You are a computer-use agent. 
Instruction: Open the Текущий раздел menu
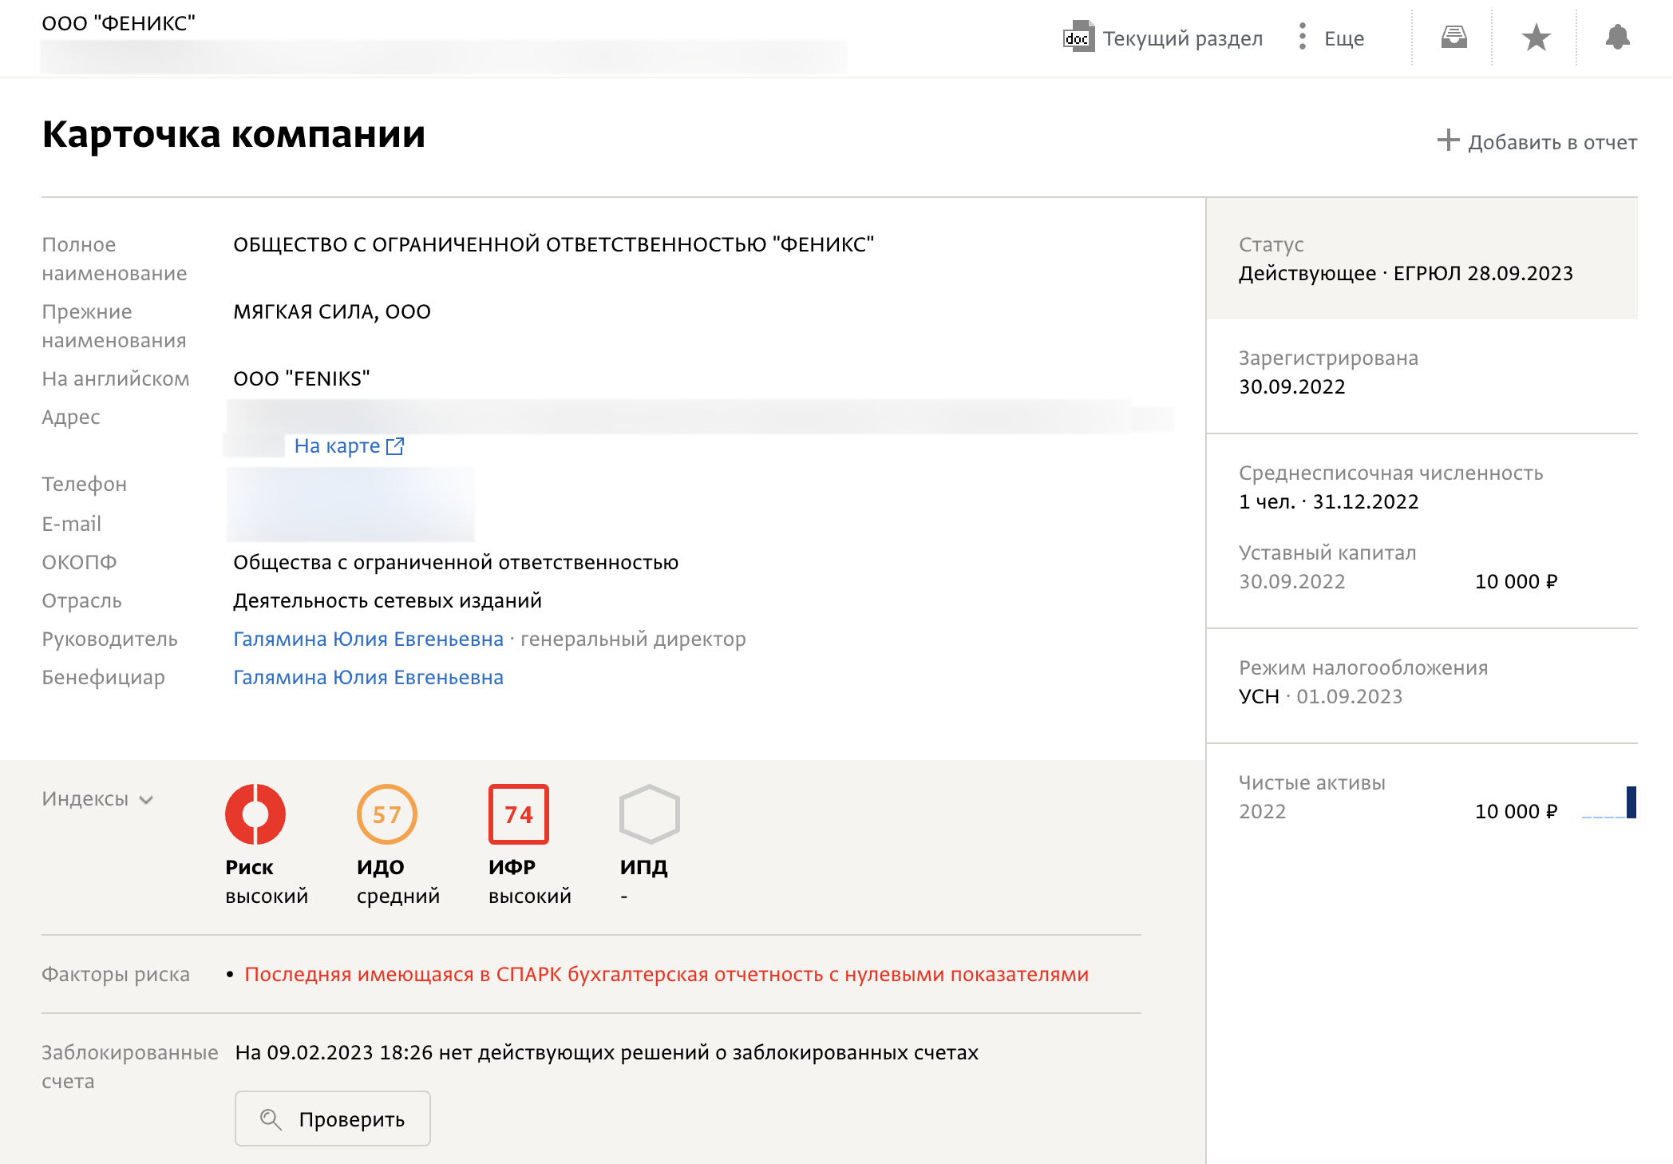pyautogui.click(x=1182, y=38)
